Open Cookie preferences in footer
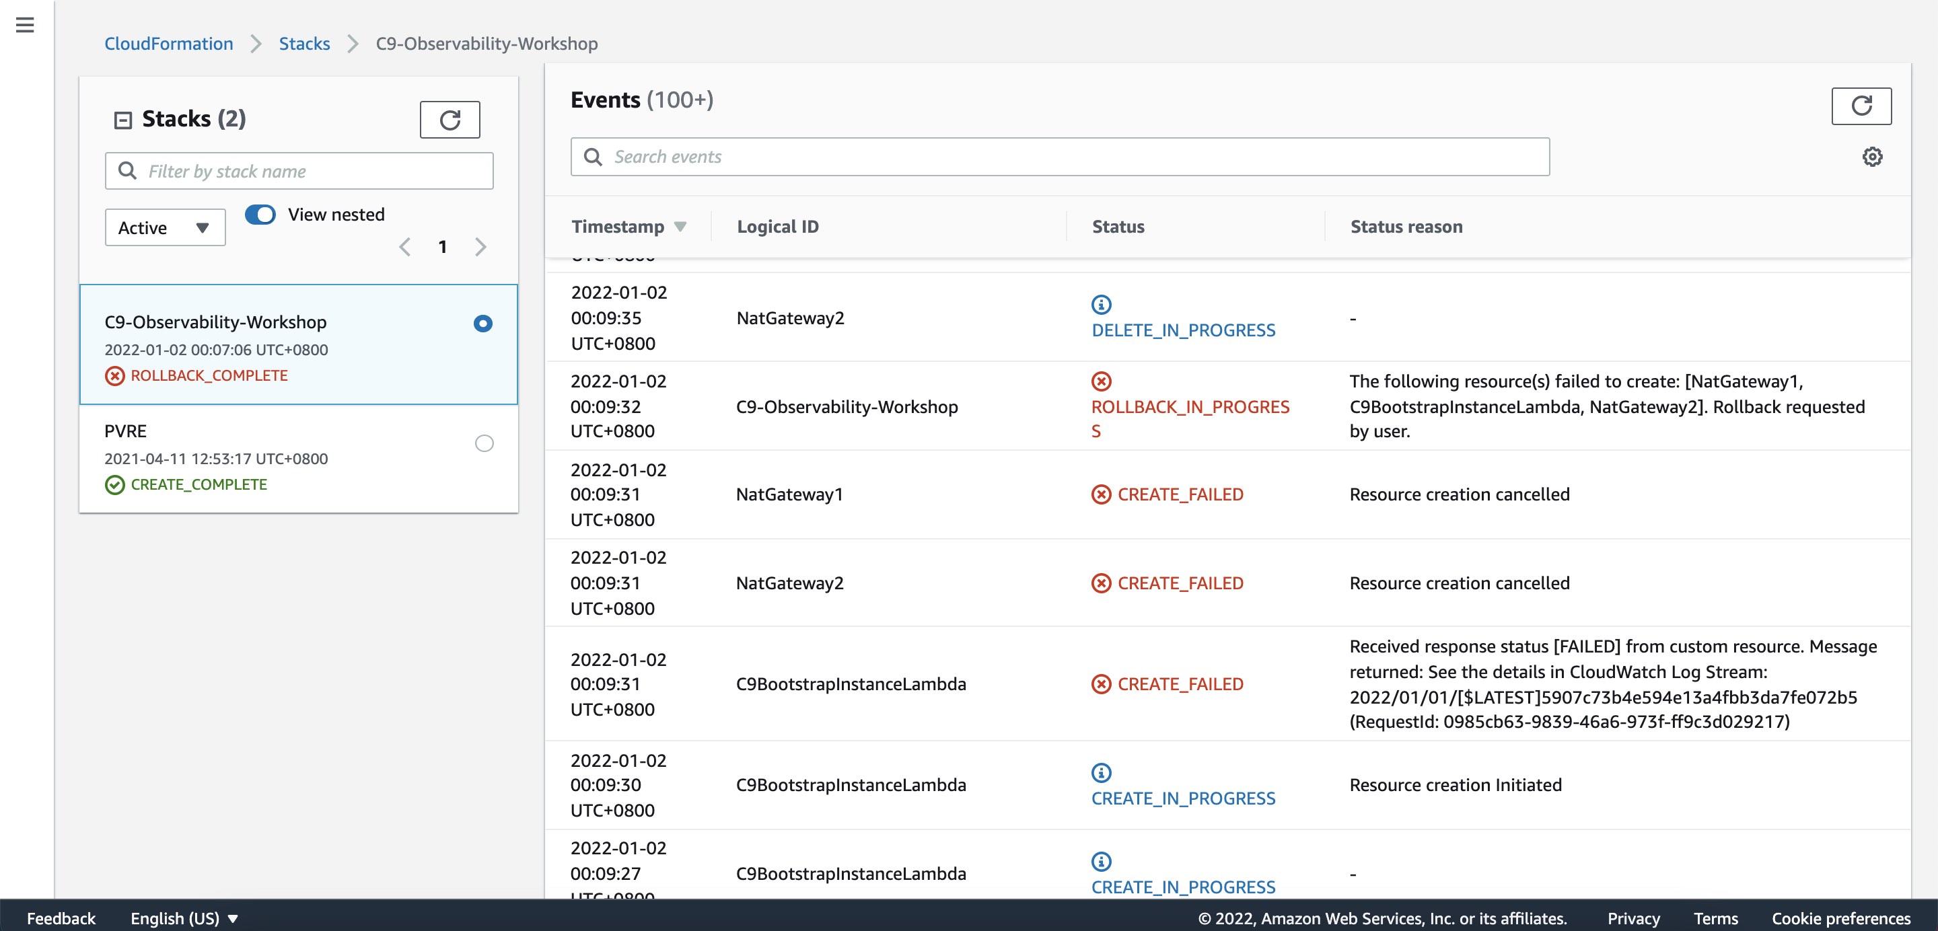 click(1840, 918)
